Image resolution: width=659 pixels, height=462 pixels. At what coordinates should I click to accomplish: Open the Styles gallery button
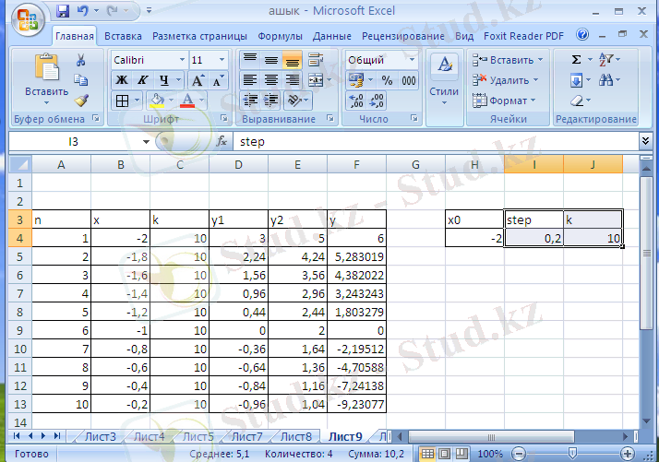pyautogui.click(x=445, y=78)
